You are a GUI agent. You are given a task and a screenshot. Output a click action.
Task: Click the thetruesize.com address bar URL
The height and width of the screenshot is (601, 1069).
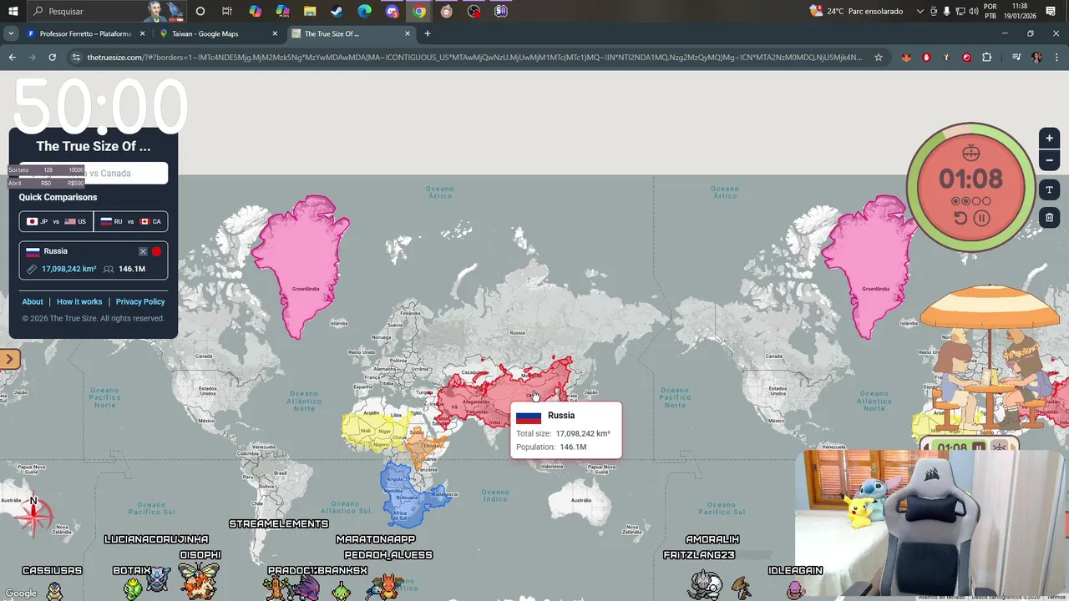pos(474,58)
